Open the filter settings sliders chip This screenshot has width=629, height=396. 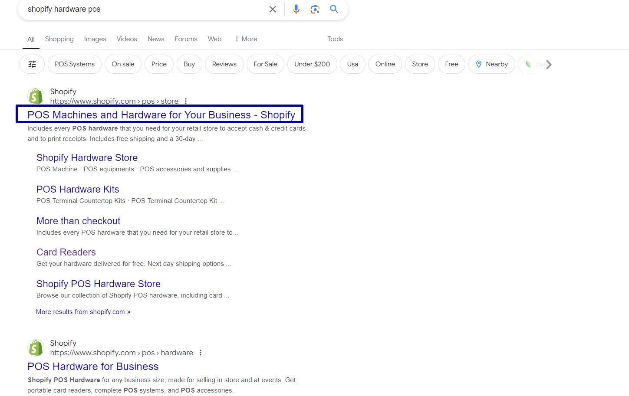32,64
